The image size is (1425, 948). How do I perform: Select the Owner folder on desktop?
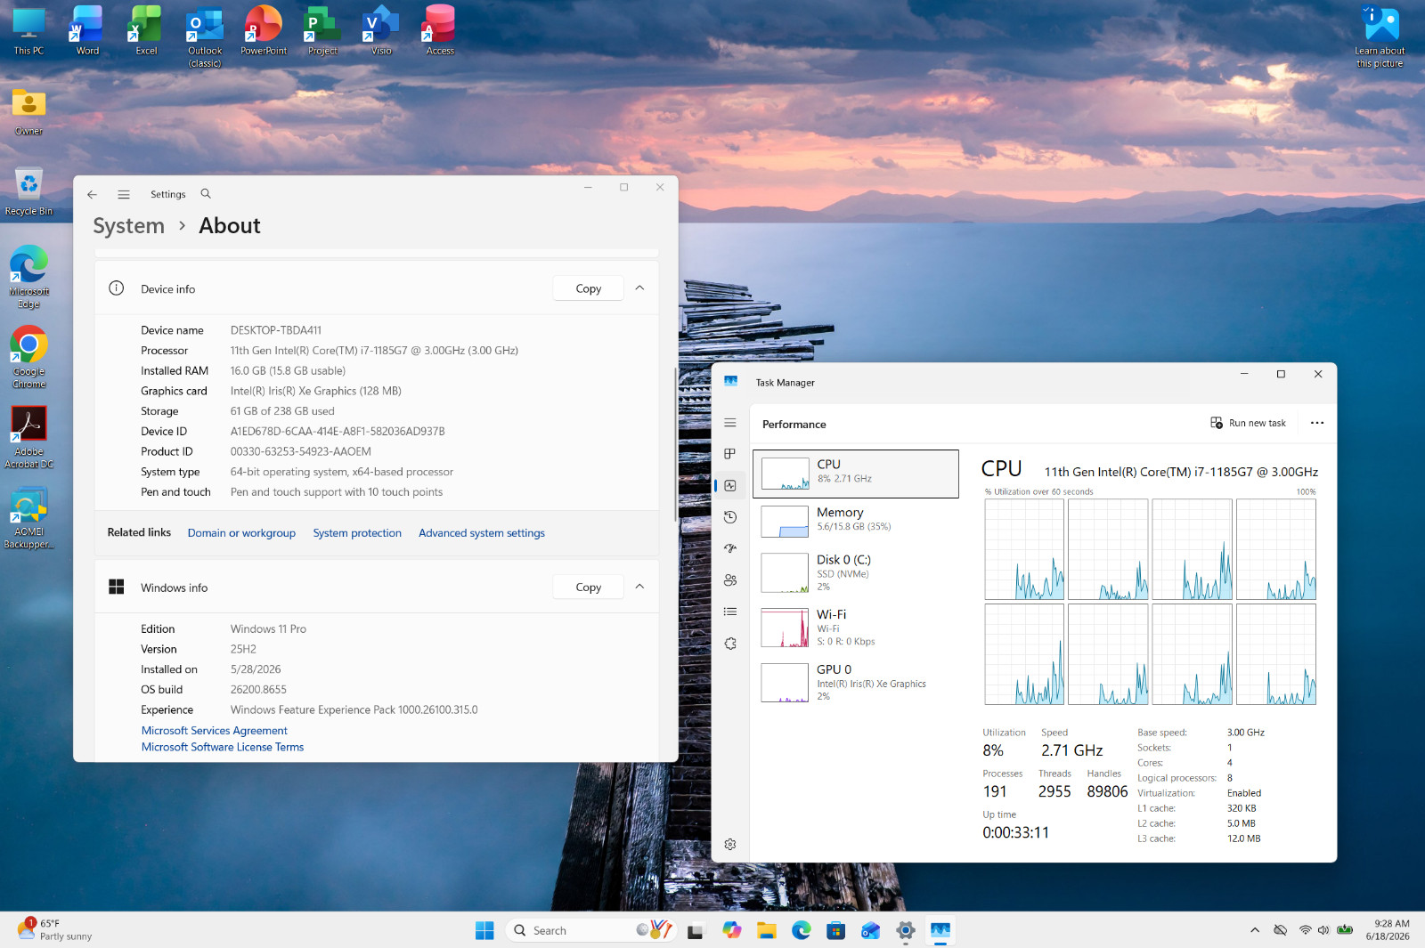(28, 112)
